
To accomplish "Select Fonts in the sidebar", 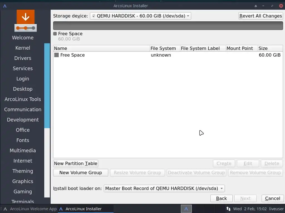I will (x=23, y=140).
